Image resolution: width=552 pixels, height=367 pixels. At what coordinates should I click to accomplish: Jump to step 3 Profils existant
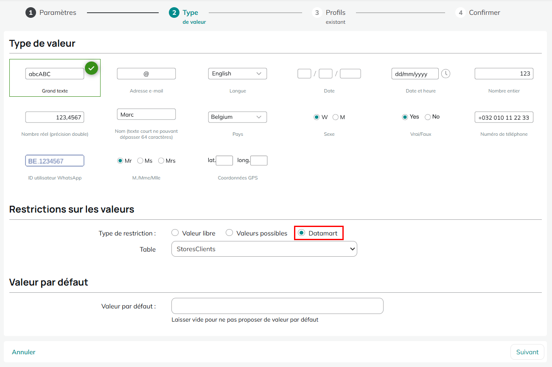[x=329, y=16]
